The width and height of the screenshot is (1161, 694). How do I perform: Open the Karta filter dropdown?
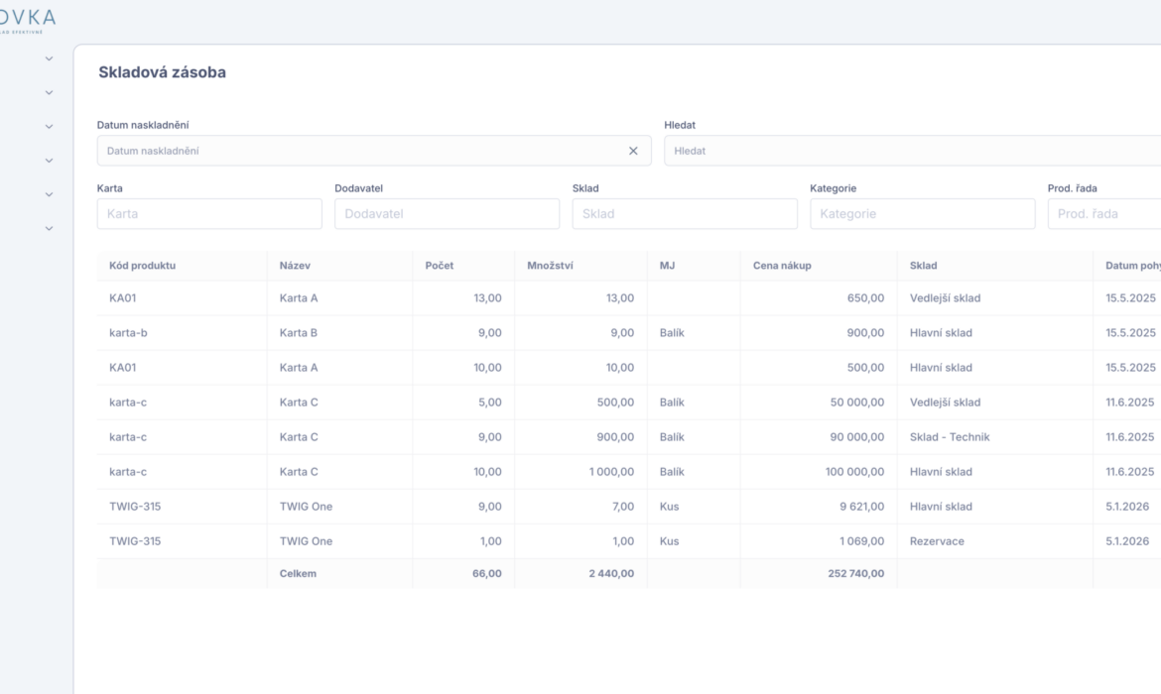click(209, 214)
